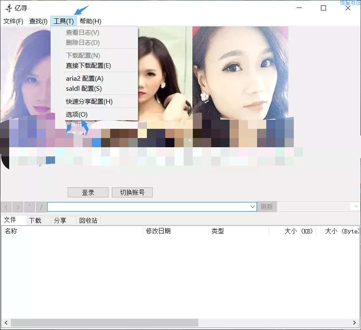Viewport: 361px width, 330px height.
Task: Expand the address path dropdown arrow
Action: click(252, 207)
